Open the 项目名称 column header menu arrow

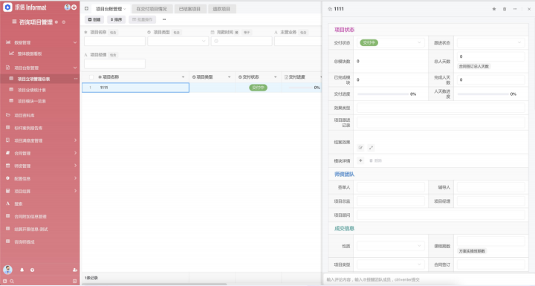(183, 77)
